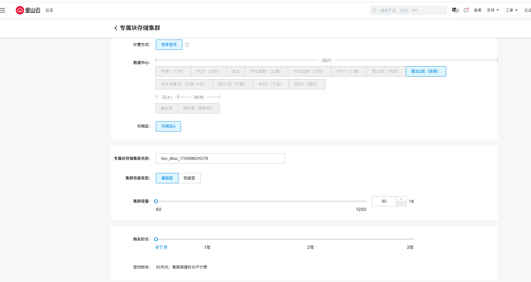Click the language switch icon
This screenshot has height=282, width=531.
point(455,10)
